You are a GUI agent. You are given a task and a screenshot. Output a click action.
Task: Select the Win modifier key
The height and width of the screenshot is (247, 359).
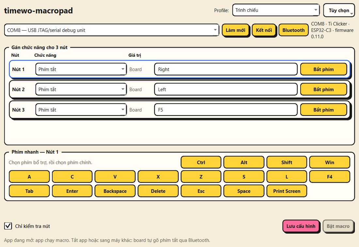[330, 162]
